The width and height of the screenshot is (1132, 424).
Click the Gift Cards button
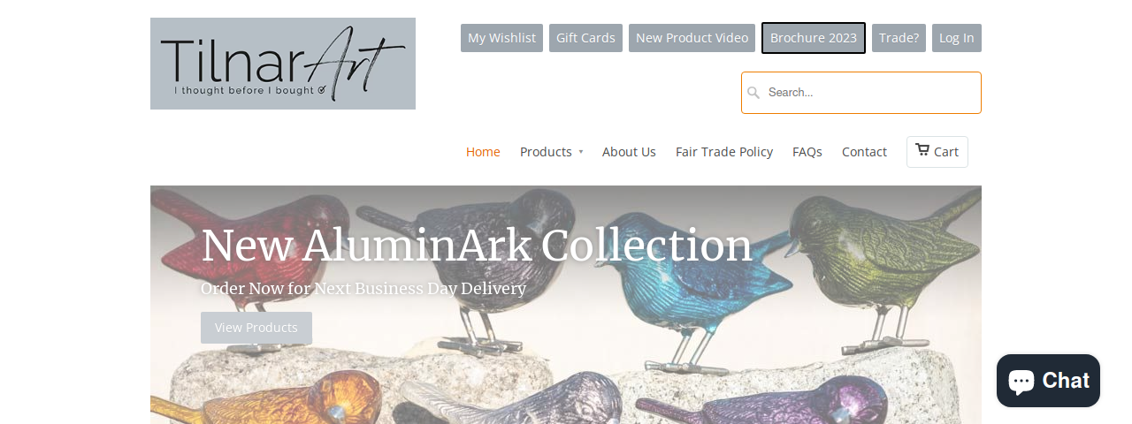coord(585,38)
